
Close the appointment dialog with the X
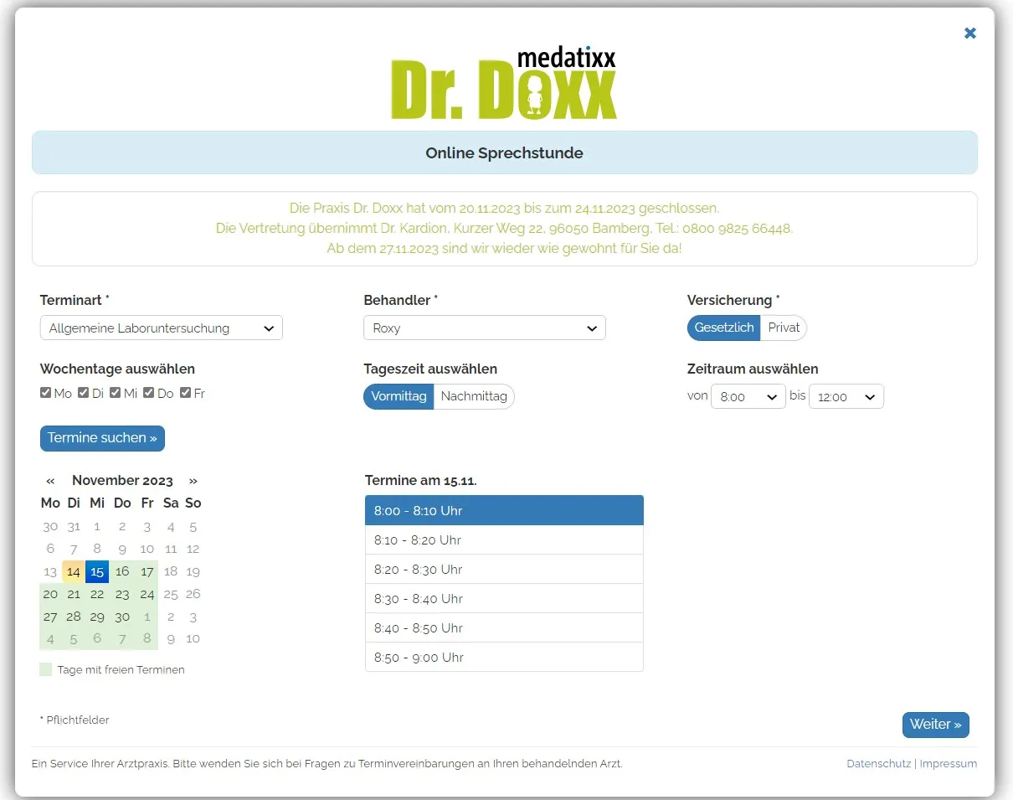[970, 34]
